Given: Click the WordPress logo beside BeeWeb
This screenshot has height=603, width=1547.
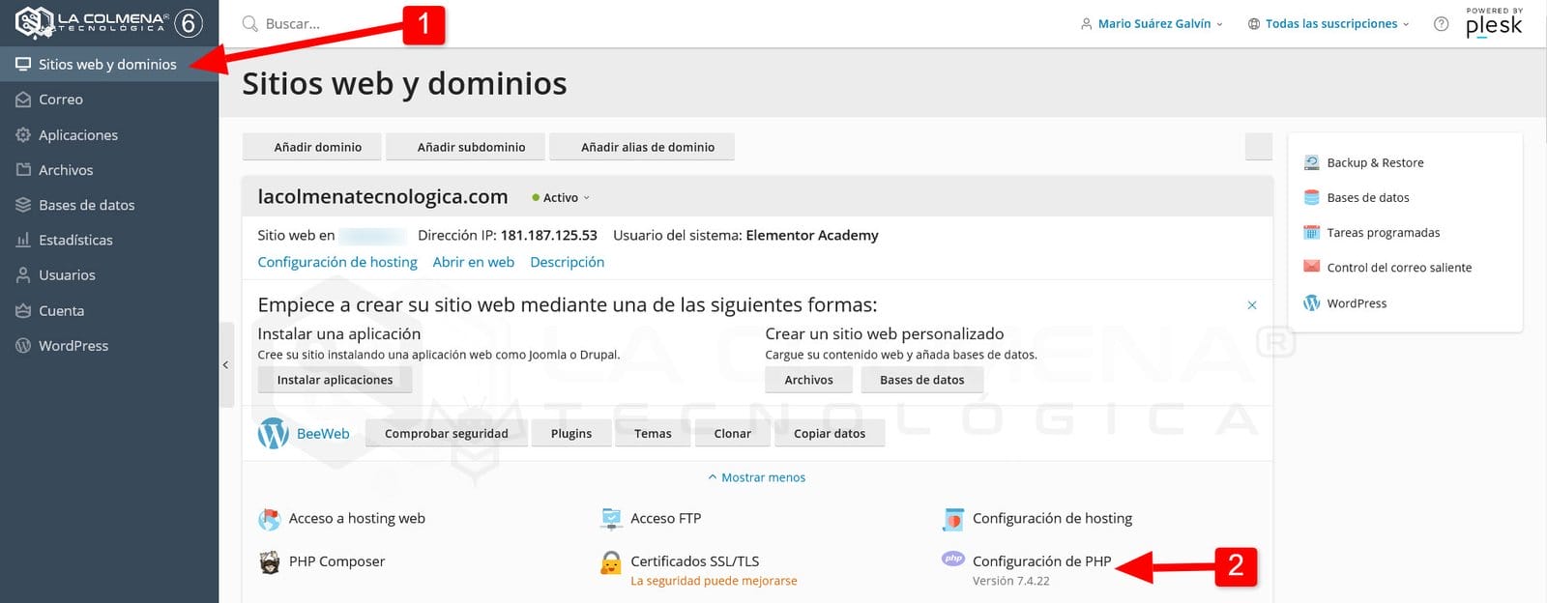Looking at the screenshot, I should pyautogui.click(x=274, y=434).
